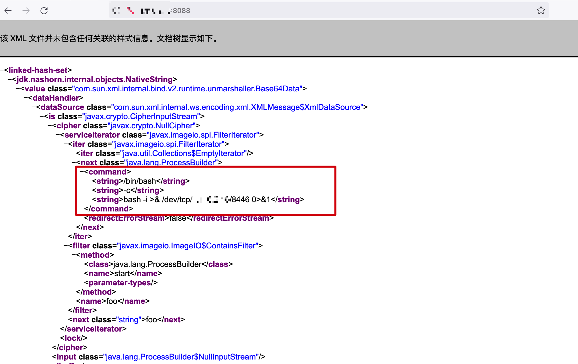Screen dimensions: 578x364
Task: Click the site favicon in the address bar
Action: 116,10
